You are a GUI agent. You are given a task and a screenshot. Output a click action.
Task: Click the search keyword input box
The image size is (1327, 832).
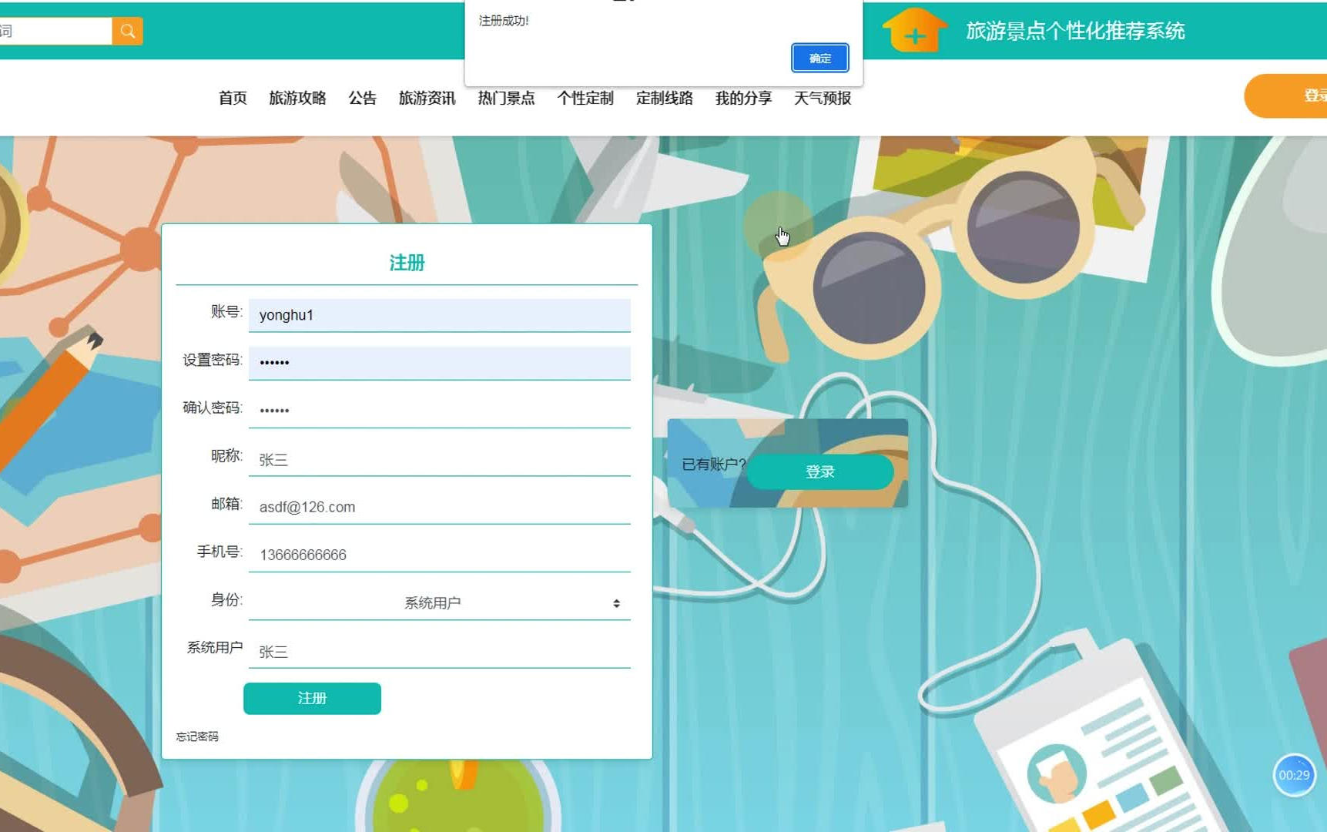(x=55, y=31)
